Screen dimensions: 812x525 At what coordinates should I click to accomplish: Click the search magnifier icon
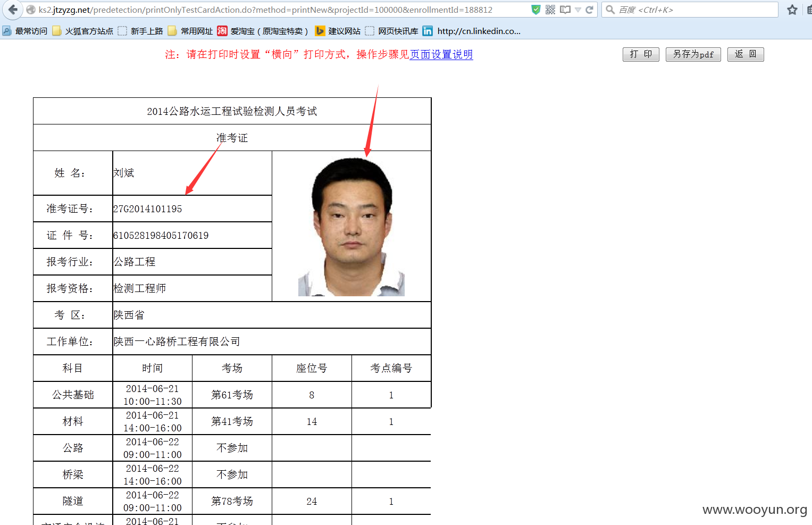tap(610, 10)
